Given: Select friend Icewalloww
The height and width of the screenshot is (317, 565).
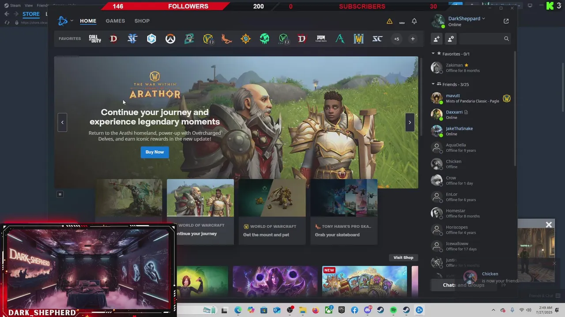Looking at the screenshot, I should point(471,246).
